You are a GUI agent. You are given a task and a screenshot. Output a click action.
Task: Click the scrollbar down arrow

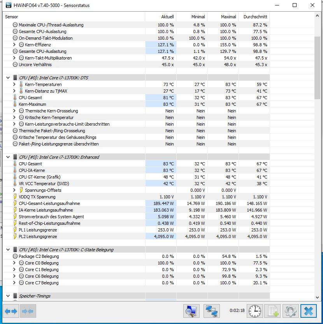coord(317,298)
